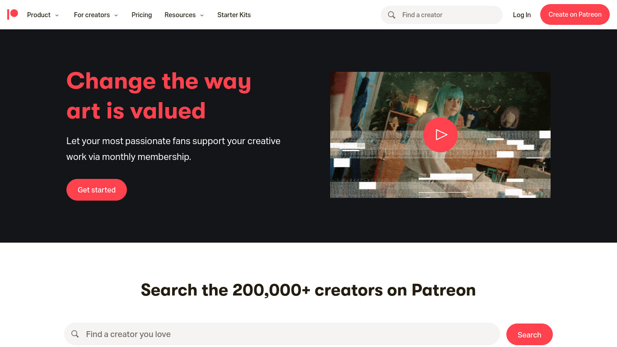
Task: Expand the For creators chevron
Action: click(116, 15)
